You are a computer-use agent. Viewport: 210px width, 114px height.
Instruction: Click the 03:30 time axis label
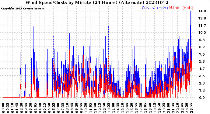click(x=31, y=108)
